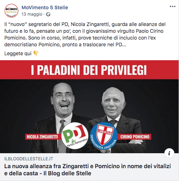Click 'democristiano Pomicino, pronto a traslocare' text line
Viewport: 179px width, 181px height.
pyautogui.click(x=65, y=45)
